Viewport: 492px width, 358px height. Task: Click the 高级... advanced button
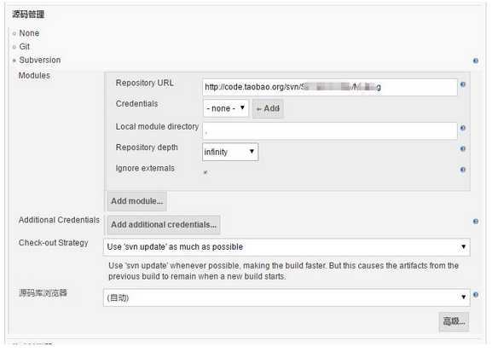pyautogui.click(x=454, y=321)
